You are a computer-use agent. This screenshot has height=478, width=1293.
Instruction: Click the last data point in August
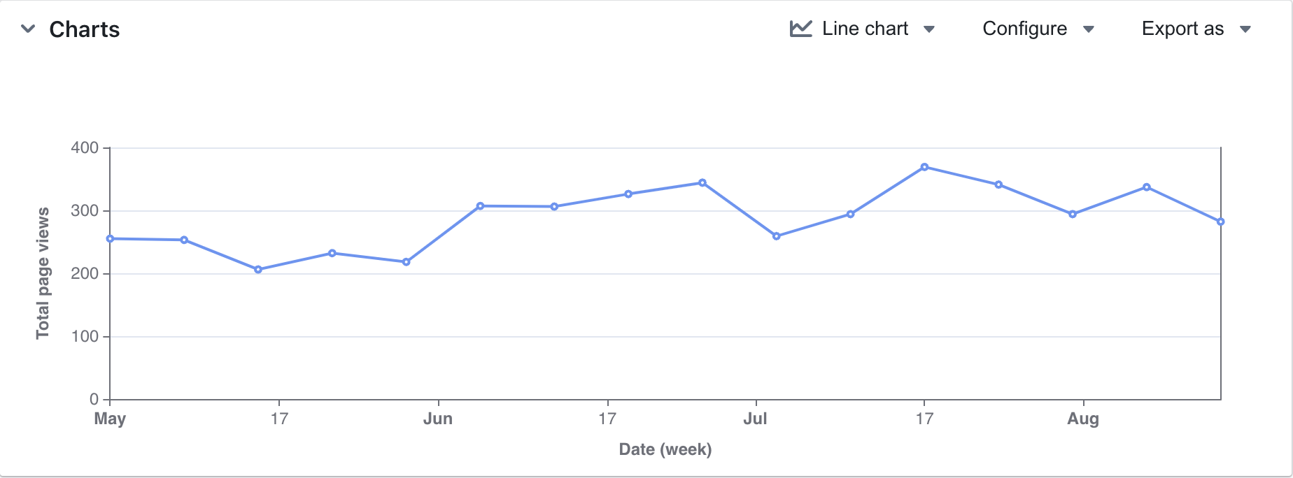[1220, 222]
